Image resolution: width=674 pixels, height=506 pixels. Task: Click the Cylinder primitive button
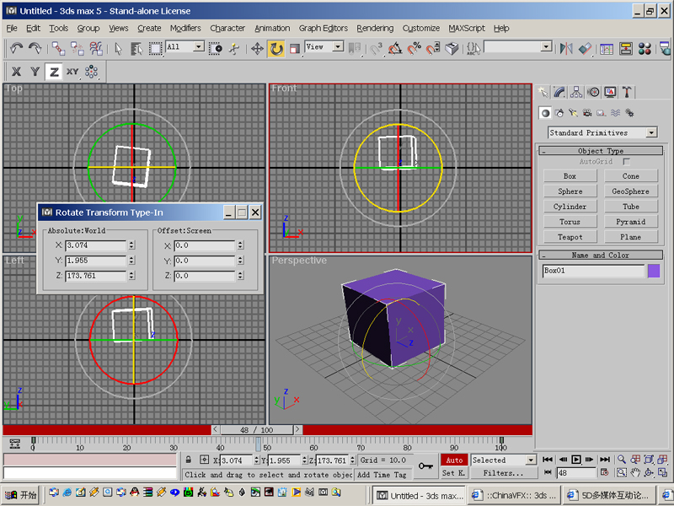click(x=570, y=206)
